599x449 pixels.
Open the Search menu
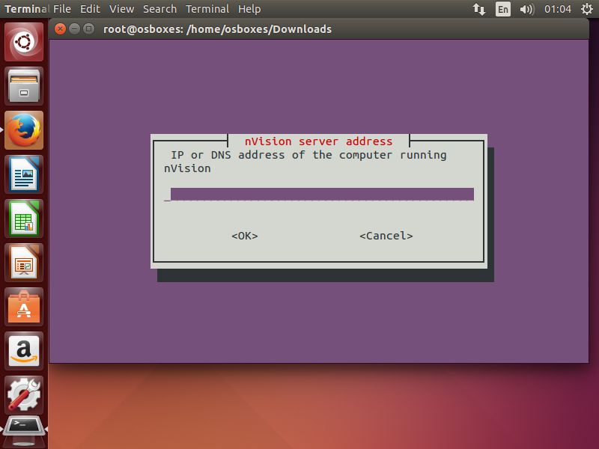coord(159,9)
